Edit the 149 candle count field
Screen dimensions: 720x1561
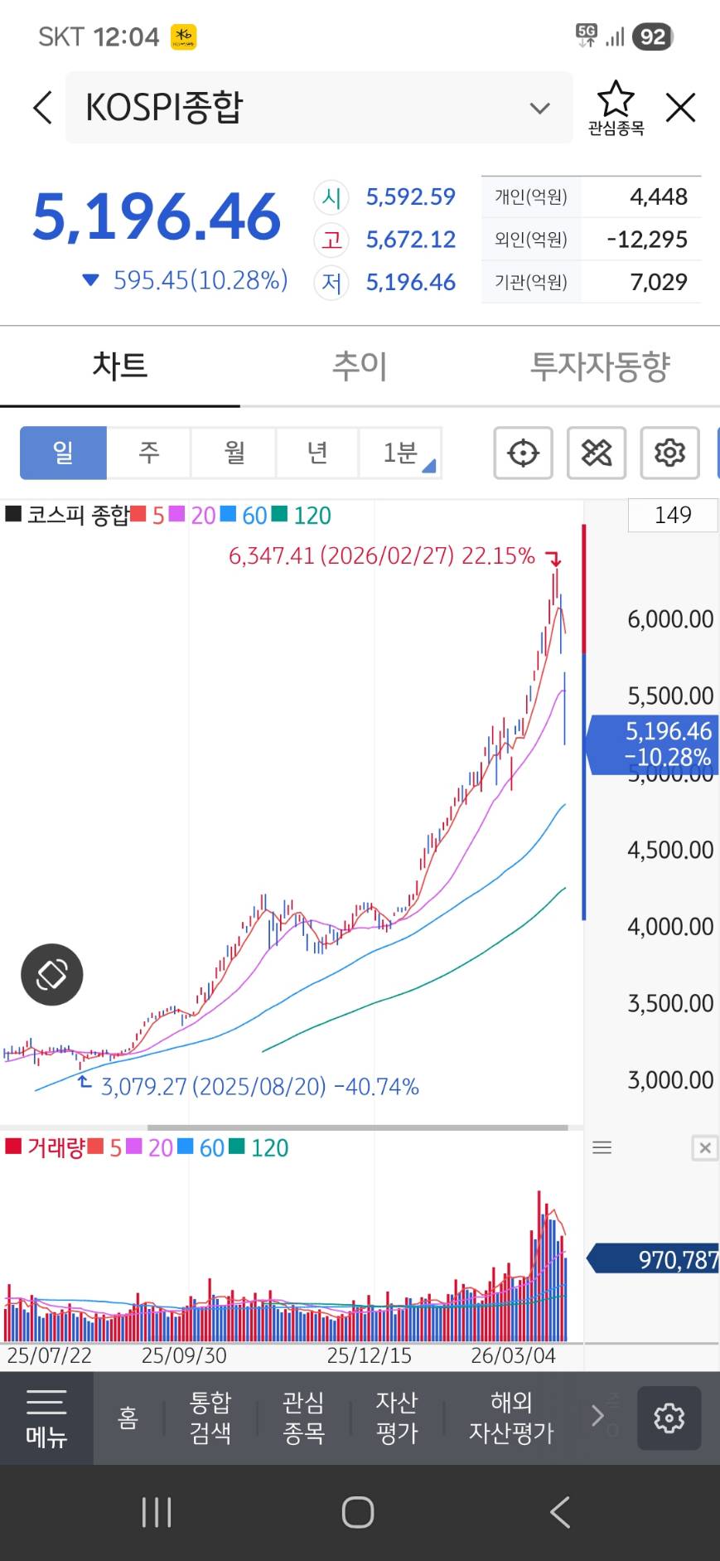tap(672, 515)
